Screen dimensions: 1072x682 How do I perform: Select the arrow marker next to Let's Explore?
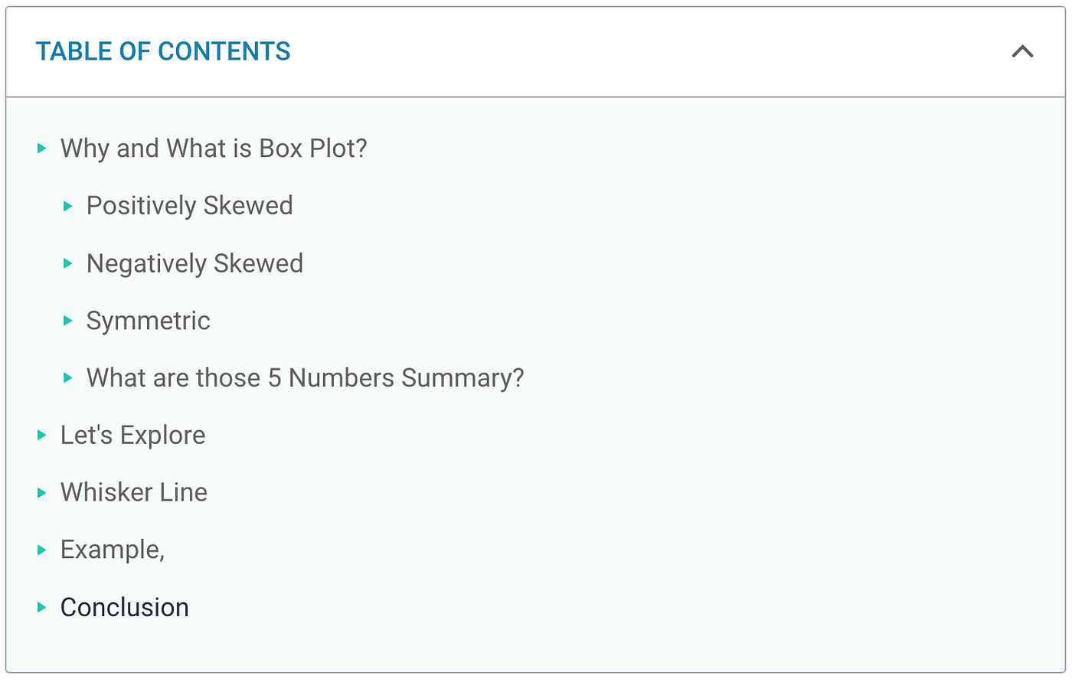click(41, 435)
